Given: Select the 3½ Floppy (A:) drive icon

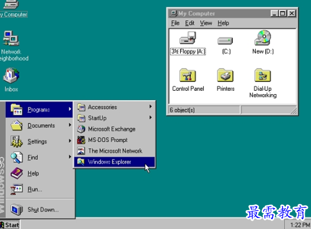Looking at the screenshot, I should [x=188, y=38].
